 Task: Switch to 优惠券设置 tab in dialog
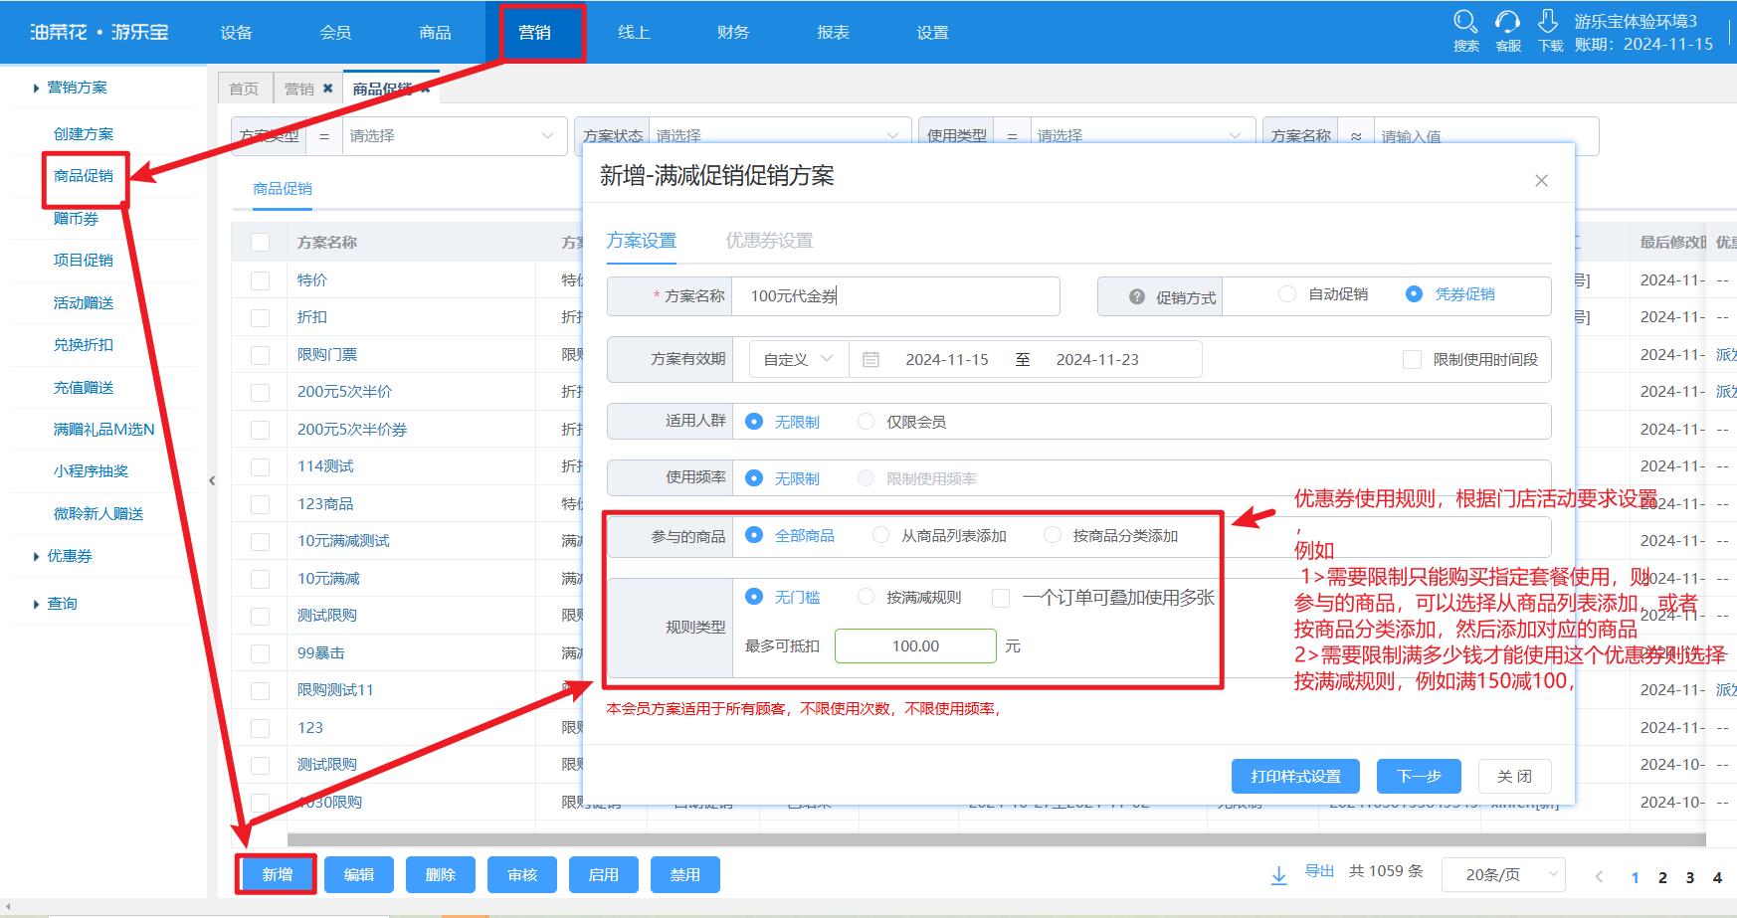(769, 241)
